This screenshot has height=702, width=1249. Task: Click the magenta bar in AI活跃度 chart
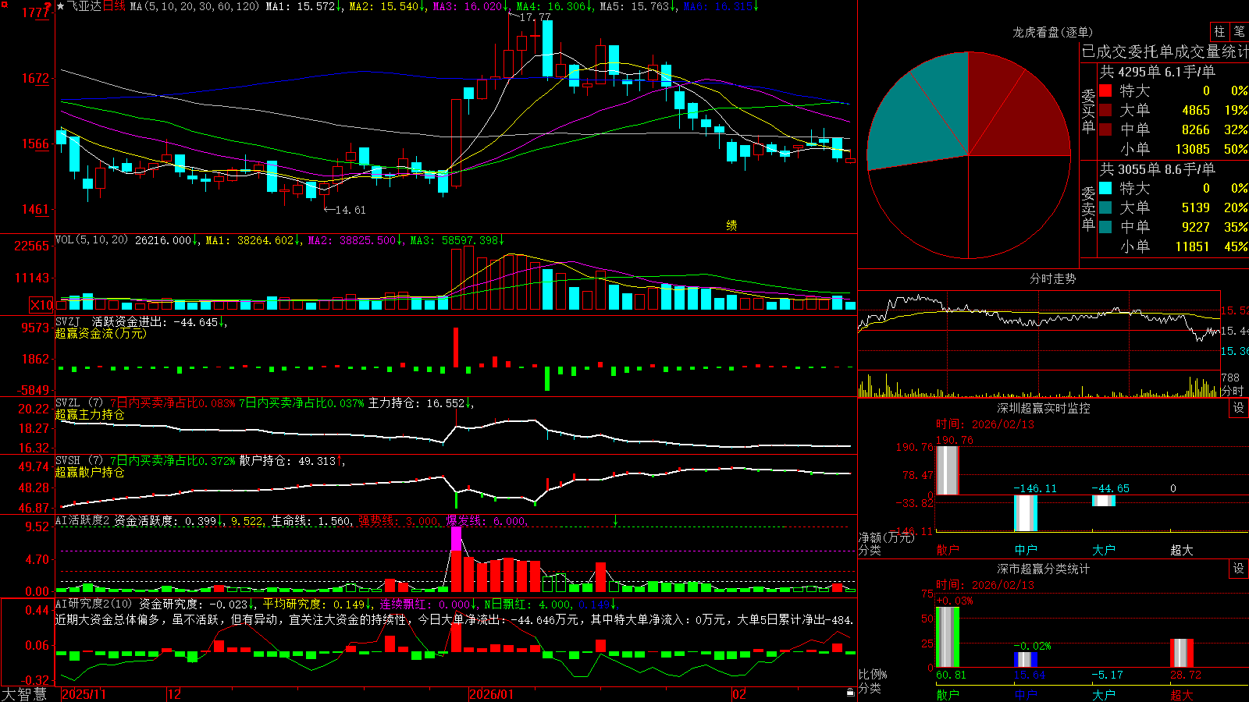pyautogui.click(x=456, y=538)
